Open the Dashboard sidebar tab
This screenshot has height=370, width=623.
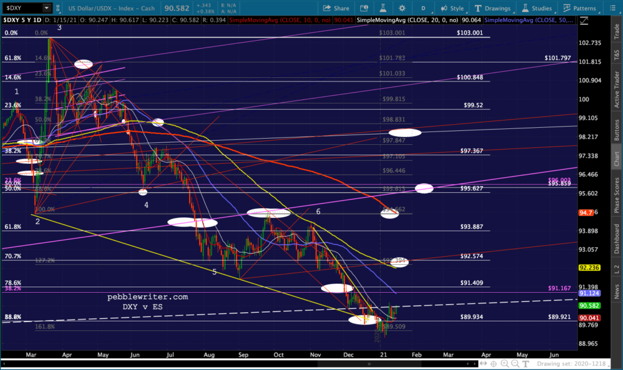(x=617, y=239)
